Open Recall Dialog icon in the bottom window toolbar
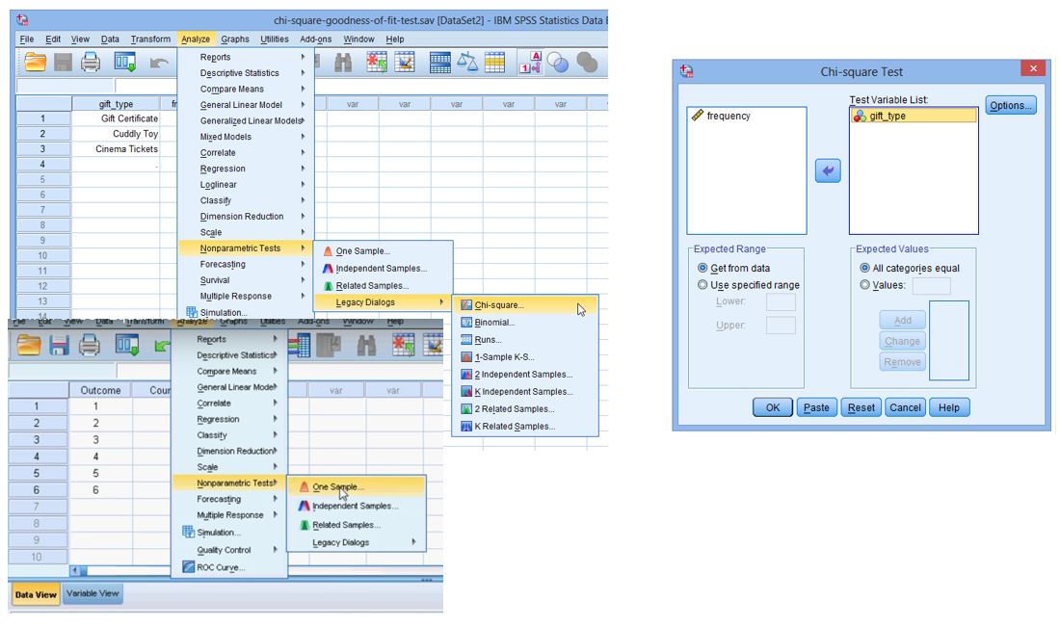 (x=126, y=345)
